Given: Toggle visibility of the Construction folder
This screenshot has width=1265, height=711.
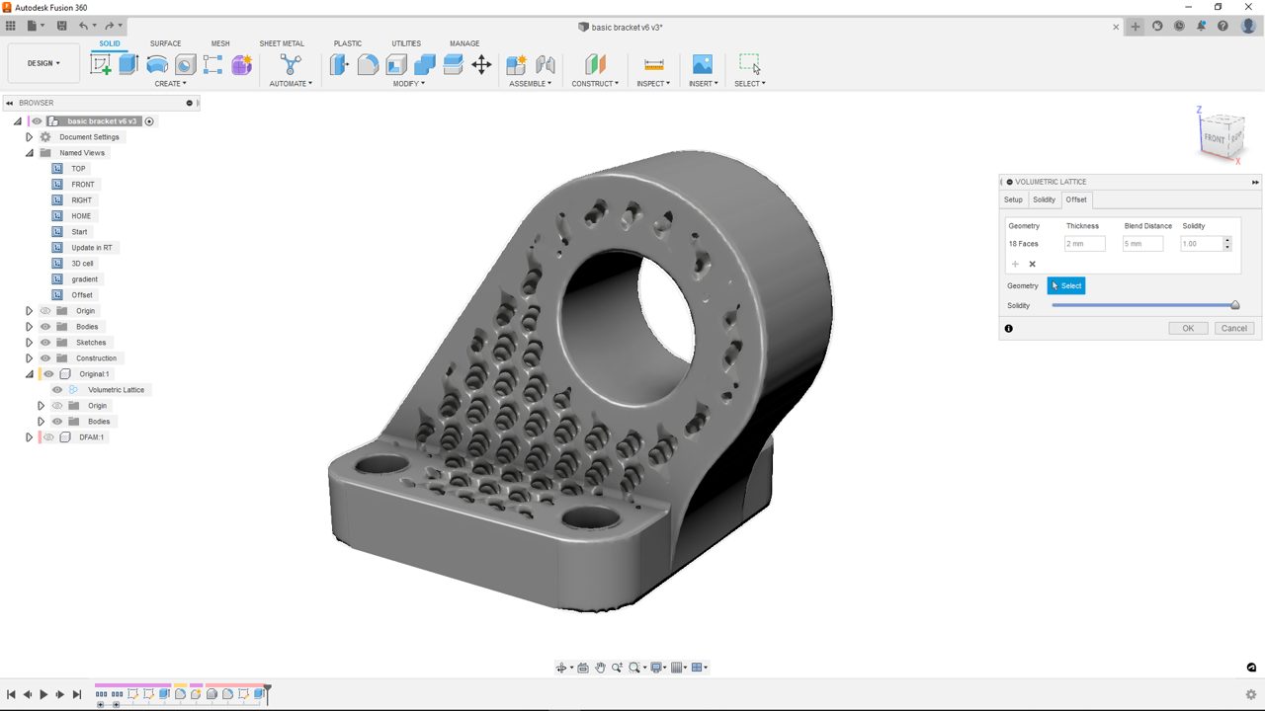Looking at the screenshot, I should [45, 358].
